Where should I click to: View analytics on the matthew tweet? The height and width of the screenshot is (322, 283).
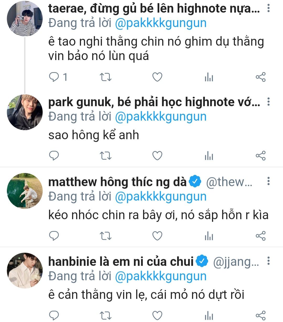tap(209, 236)
